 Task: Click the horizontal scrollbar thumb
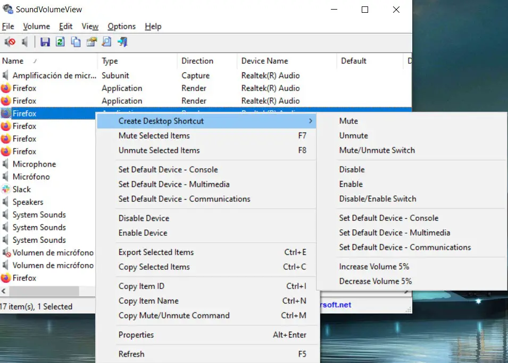point(44,291)
